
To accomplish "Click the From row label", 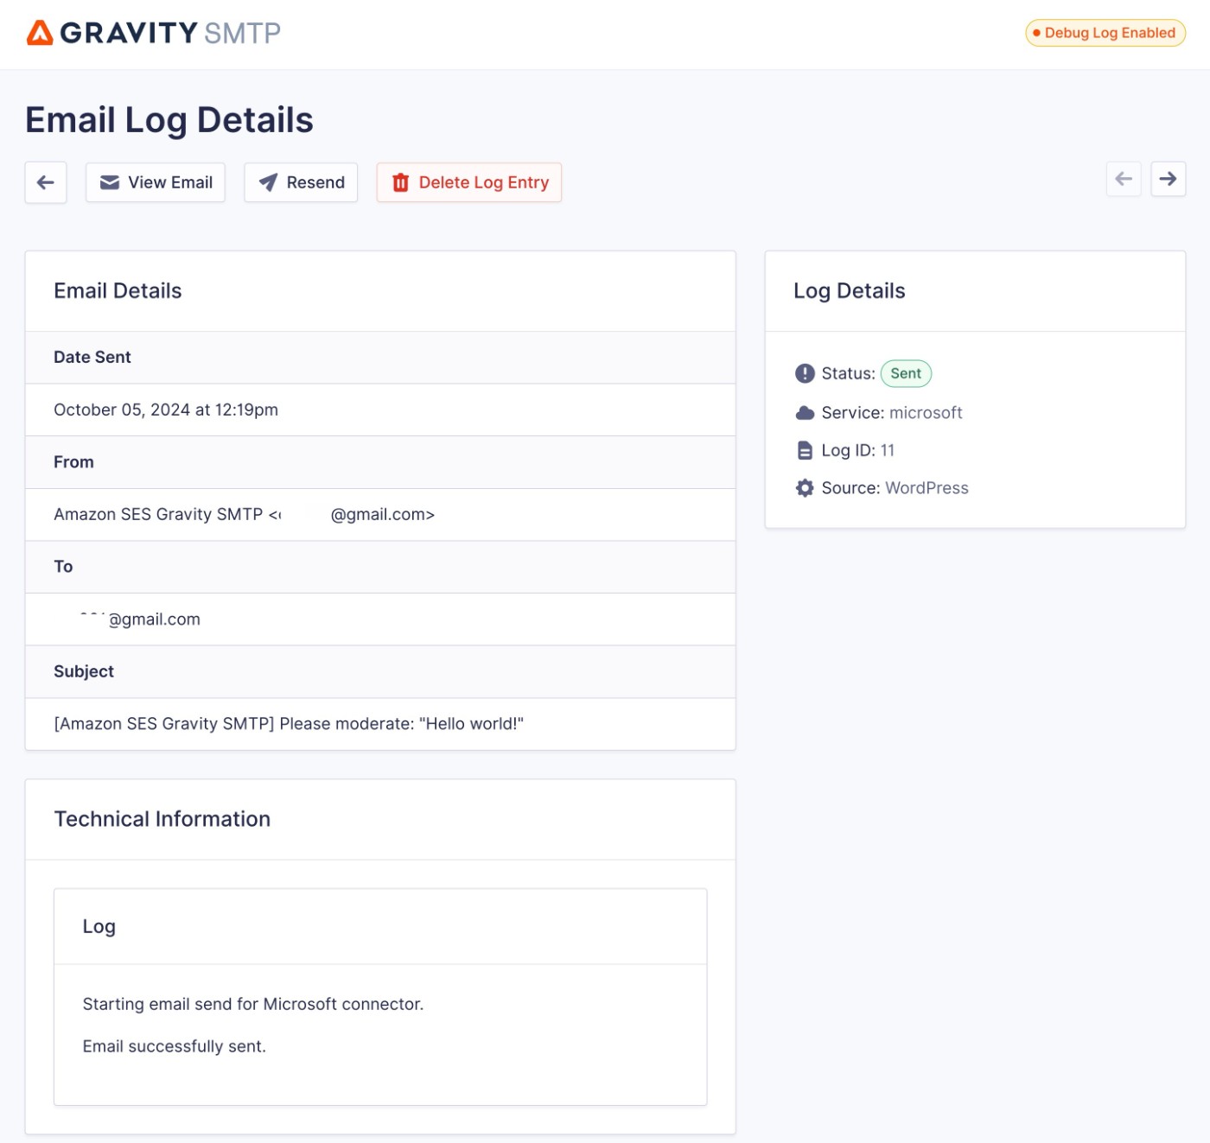I will [x=73, y=462].
